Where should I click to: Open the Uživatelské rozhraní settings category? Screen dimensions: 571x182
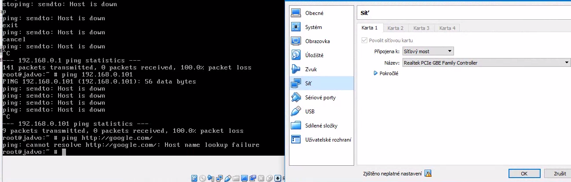pos(321,140)
